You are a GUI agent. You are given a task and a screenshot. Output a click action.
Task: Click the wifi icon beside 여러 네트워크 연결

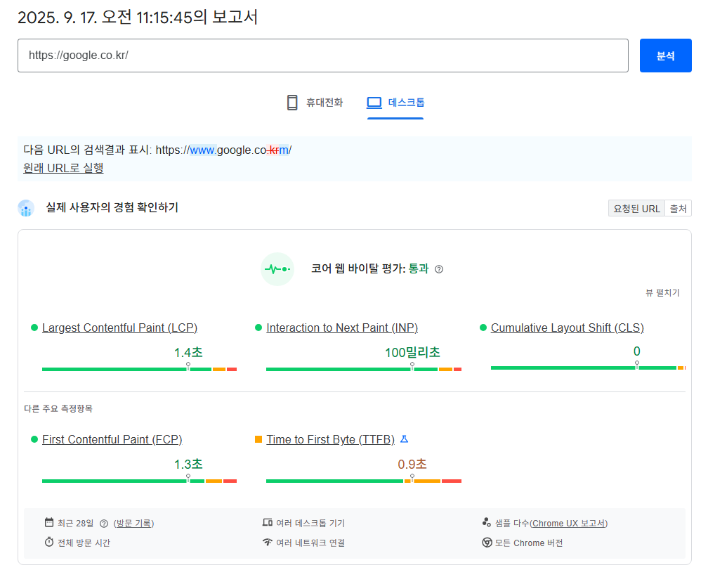[268, 542]
